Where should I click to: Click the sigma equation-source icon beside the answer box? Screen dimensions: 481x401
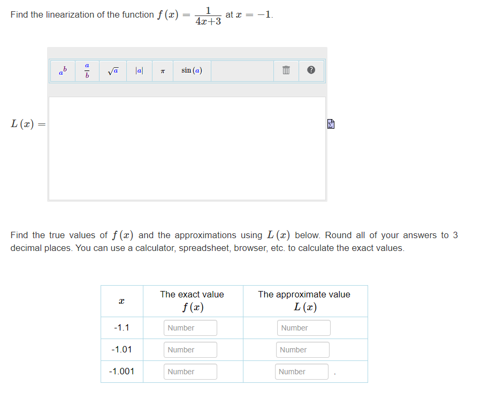click(331, 123)
